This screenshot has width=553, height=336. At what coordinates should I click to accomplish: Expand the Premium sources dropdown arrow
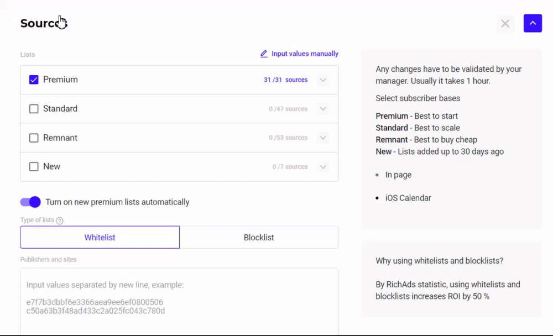click(323, 80)
